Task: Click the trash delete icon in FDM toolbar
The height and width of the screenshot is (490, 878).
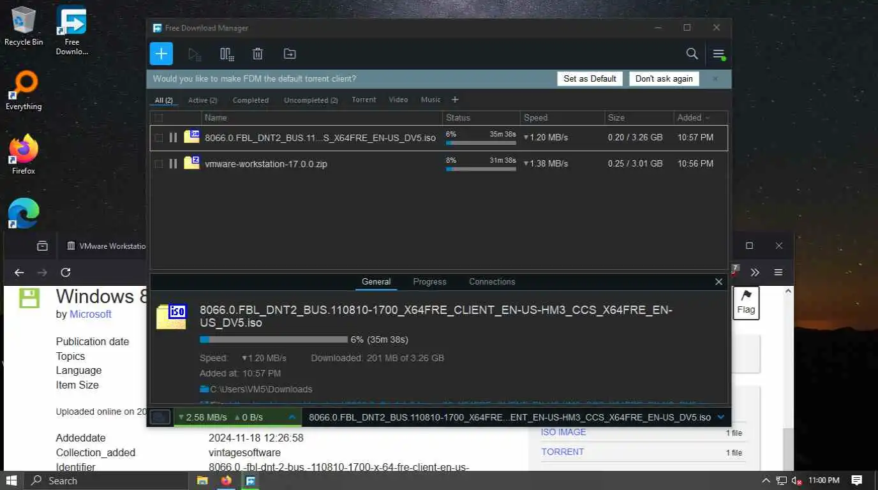Action: click(258, 54)
